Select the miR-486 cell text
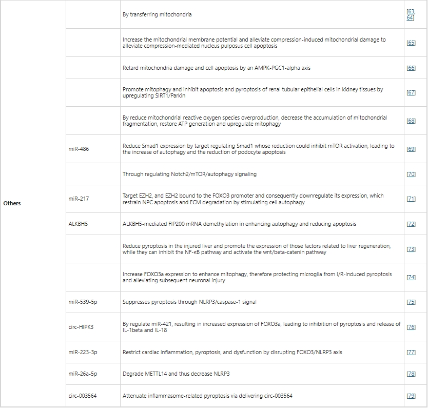 [79, 149]
